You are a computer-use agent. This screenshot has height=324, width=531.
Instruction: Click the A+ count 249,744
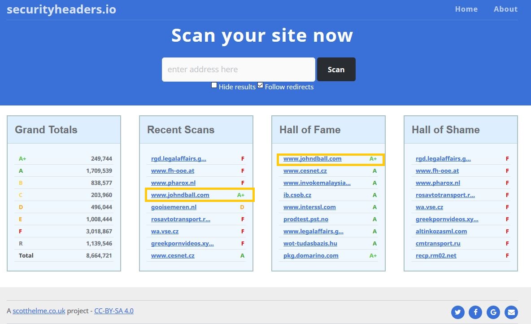pyautogui.click(x=101, y=158)
